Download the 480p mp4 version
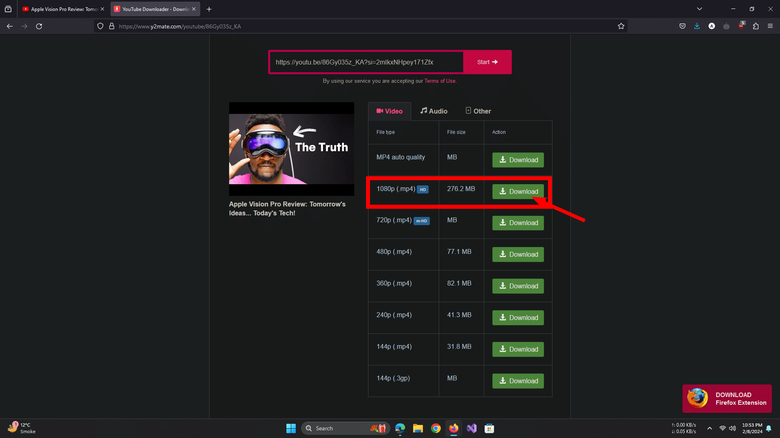This screenshot has width=780, height=438. click(x=518, y=254)
